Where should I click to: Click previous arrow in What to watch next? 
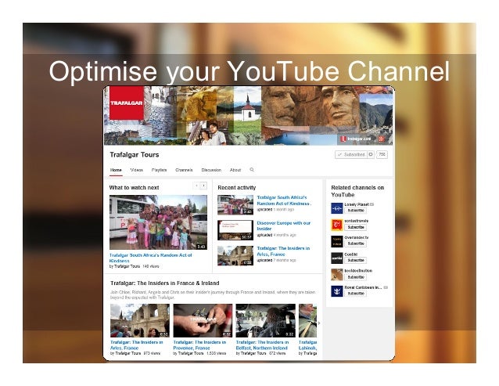click(x=196, y=186)
